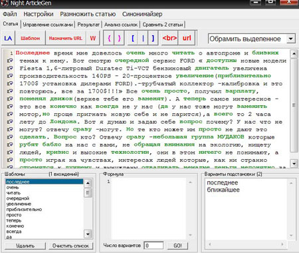Click the green word 'технологии' in the article
Screen dimensions: 299x253
pyautogui.click(x=130, y=152)
